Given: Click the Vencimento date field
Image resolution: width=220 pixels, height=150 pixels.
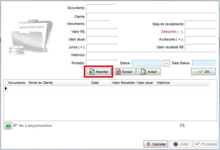Looking at the screenshot, I should tap(98, 24).
